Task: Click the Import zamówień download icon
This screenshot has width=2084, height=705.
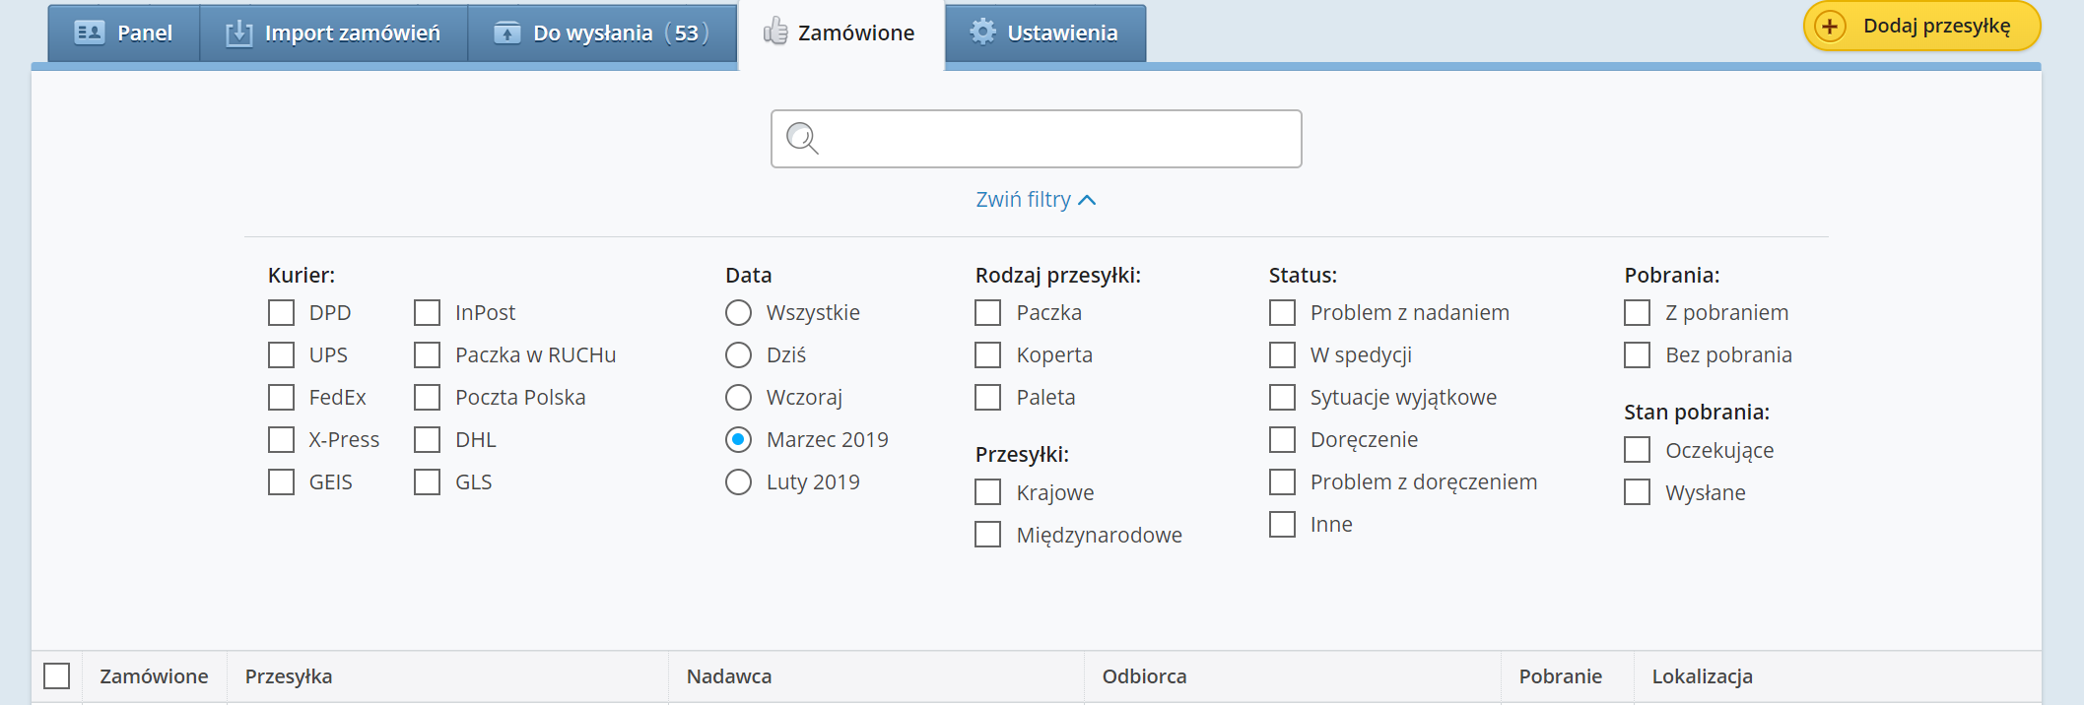Action: (x=238, y=33)
